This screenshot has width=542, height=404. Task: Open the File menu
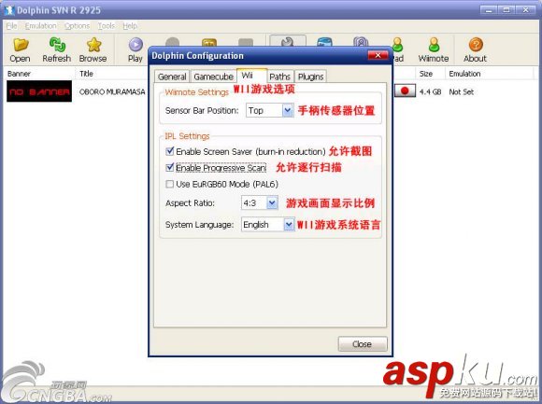pyautogui.click(x=11, y=26)
